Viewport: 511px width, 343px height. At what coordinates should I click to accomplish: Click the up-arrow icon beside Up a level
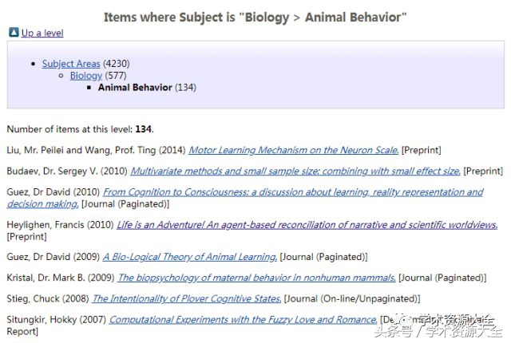(x=14, y=33)
